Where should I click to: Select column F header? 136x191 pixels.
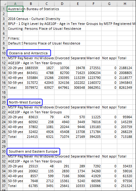click(94, 4)
